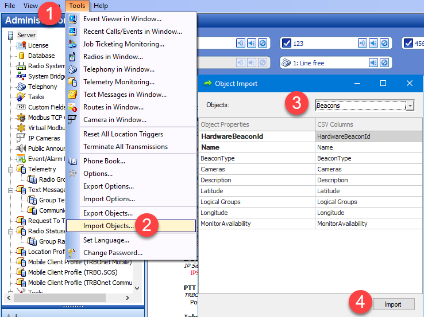
Task: Click the Database cylinder icon in tree
Action: pyautogui.click(x=21, y=56)
